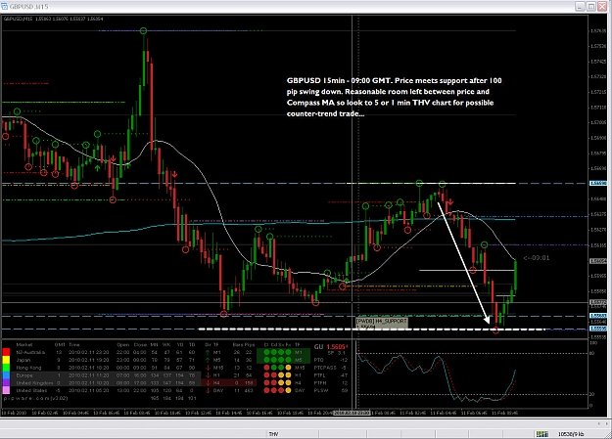Click the oscillator level 80 scale label

coord(592,354)
